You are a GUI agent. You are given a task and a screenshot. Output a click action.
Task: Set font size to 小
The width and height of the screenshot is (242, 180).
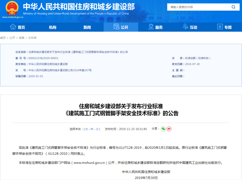(97, 129)
